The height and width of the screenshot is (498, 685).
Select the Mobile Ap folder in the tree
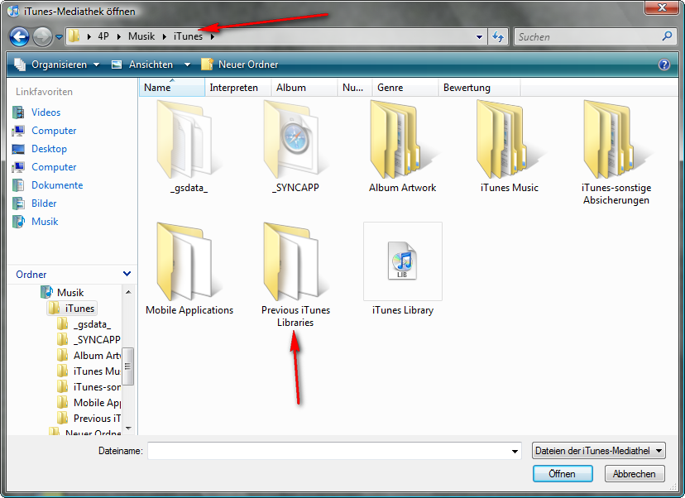(97, 403)
